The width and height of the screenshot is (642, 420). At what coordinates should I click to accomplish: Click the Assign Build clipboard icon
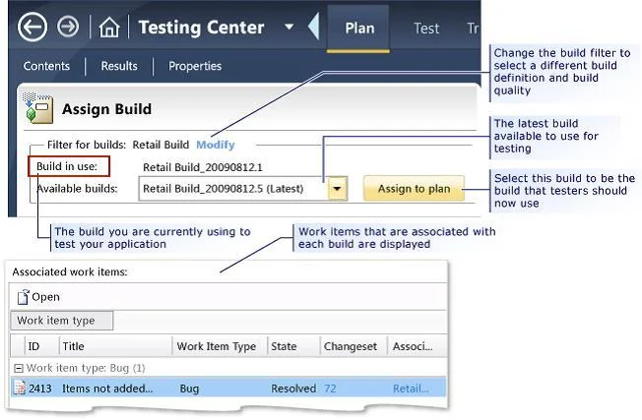click(x=37, y=108)
